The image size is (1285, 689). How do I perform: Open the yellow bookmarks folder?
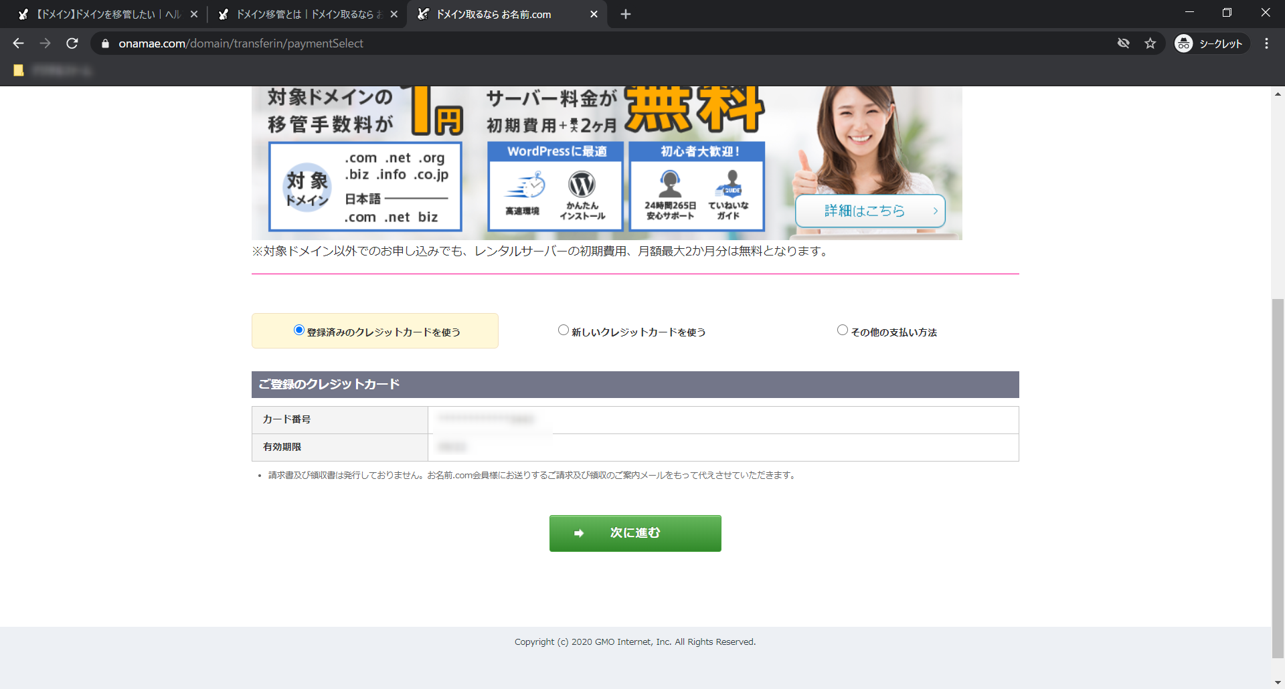(19, 70)
